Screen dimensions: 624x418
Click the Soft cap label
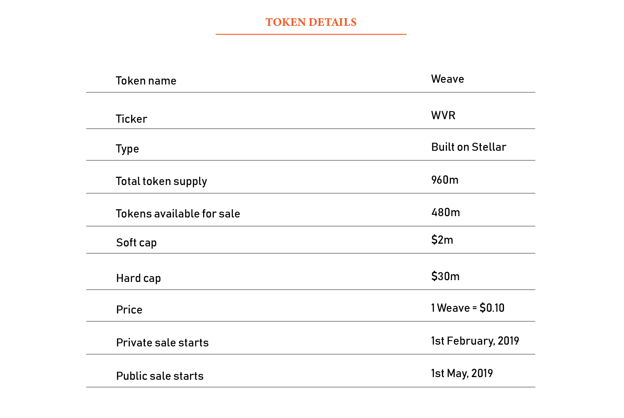136,243
